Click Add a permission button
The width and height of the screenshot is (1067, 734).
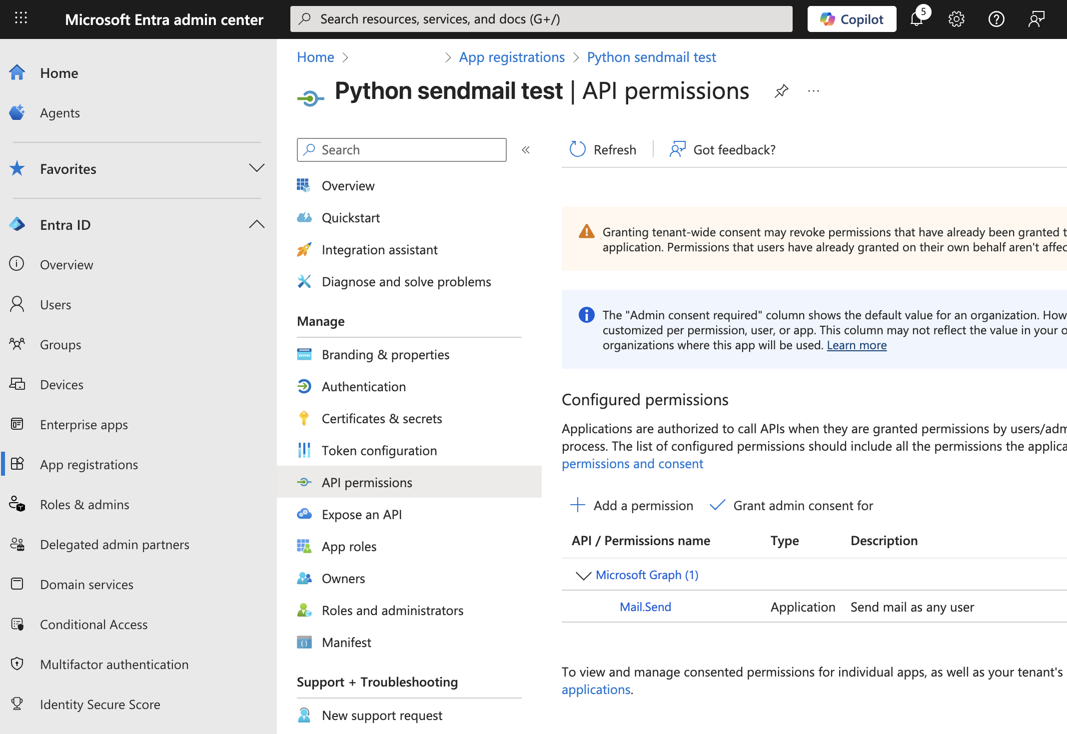(632, 506)
